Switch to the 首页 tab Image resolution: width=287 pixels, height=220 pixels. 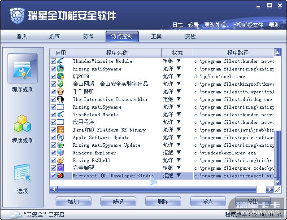(x=22, y=36)
